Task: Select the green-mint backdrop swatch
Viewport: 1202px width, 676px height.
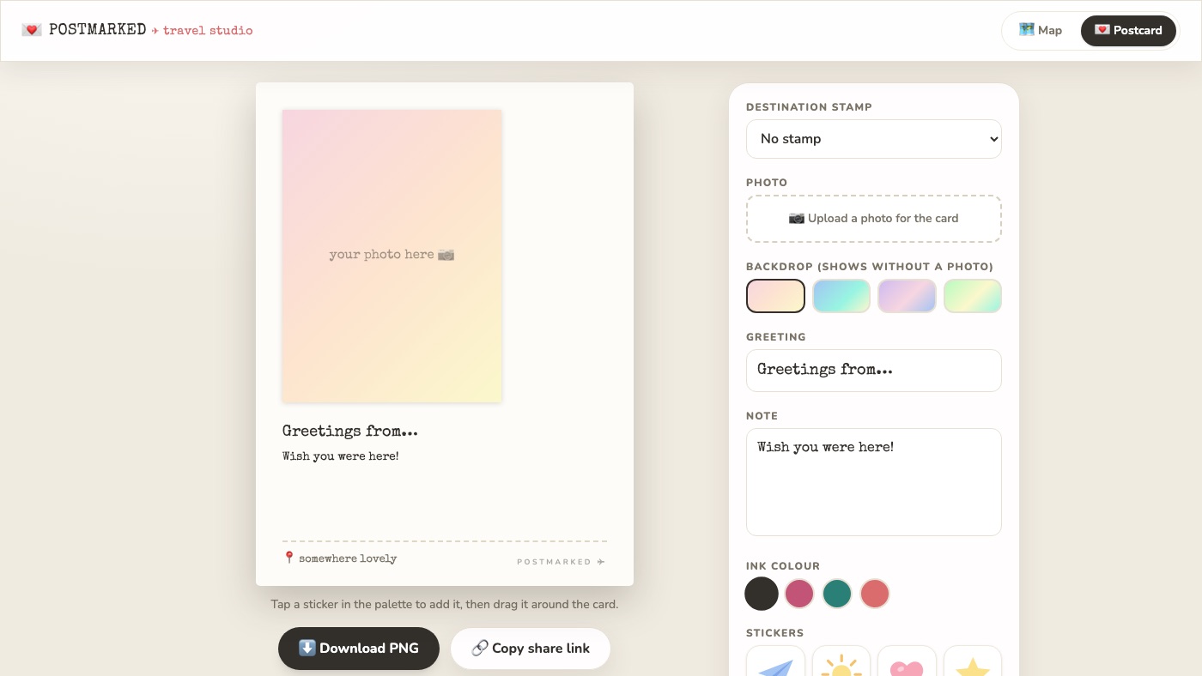Action: 973,296
